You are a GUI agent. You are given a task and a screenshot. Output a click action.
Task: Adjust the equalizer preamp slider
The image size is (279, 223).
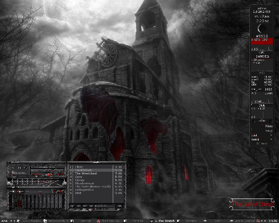point(13,202)
